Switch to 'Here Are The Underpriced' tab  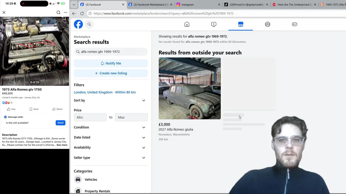(295, 5)
